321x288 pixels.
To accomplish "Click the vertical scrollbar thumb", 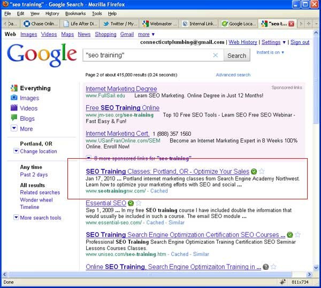I will tap(316, 79).
